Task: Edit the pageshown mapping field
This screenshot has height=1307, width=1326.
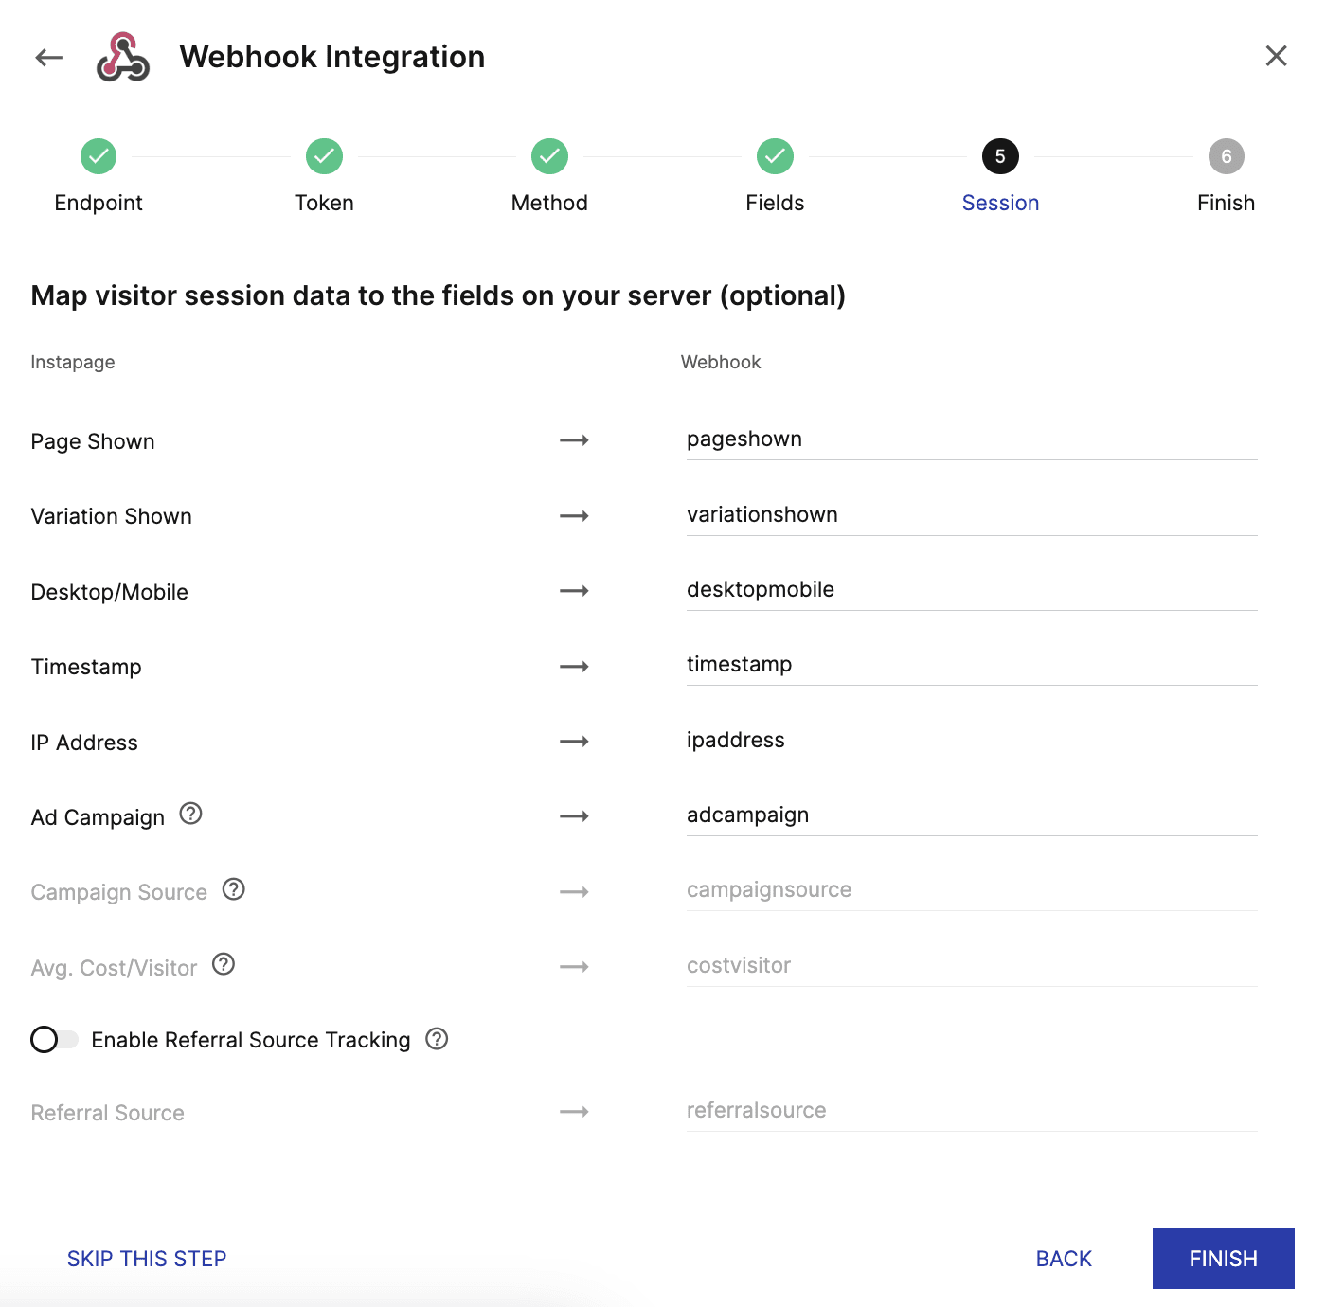Action: pyautogui.click(x=971, y=439)
